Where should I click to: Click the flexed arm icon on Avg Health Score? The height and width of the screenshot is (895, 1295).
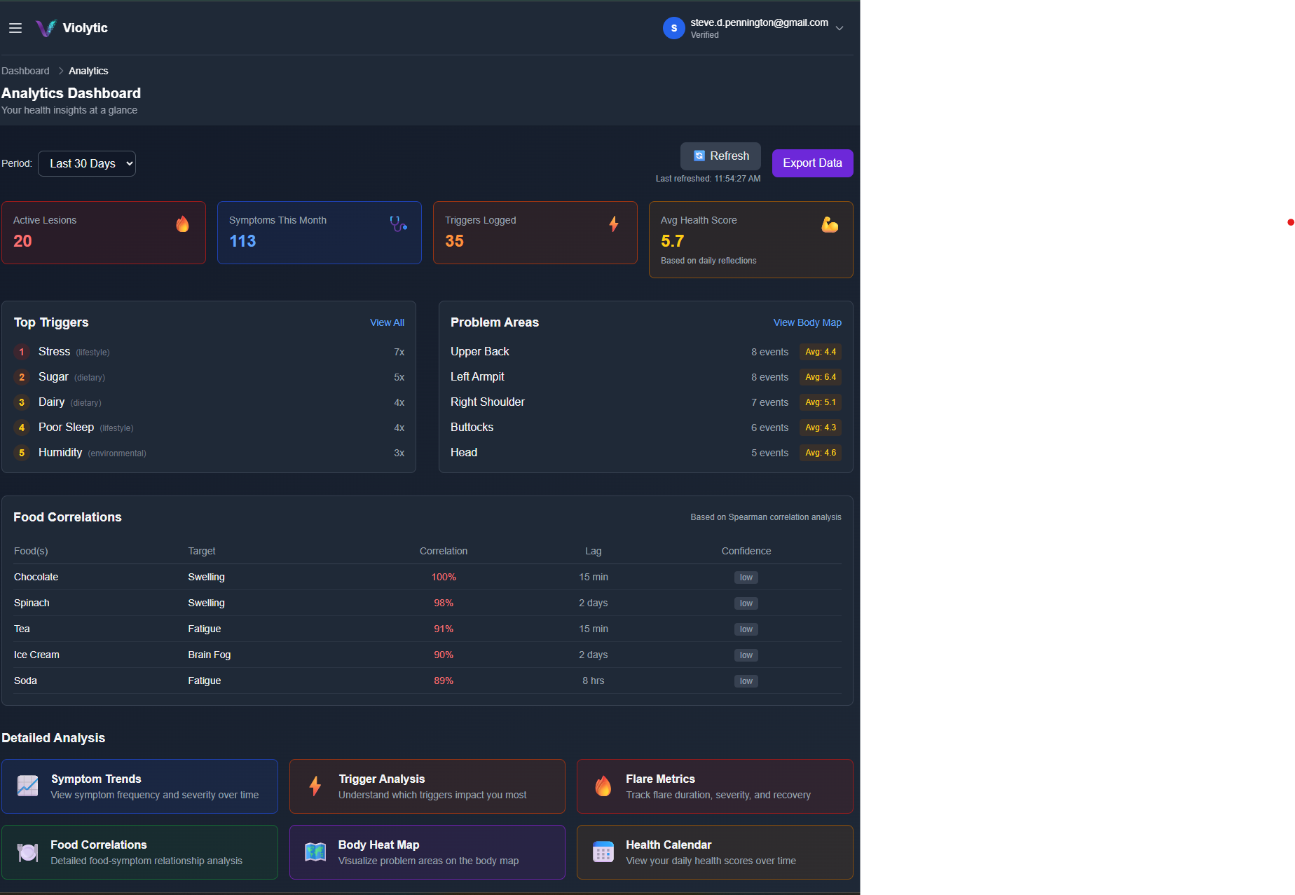pyautogui.click(x=830, y=224)
